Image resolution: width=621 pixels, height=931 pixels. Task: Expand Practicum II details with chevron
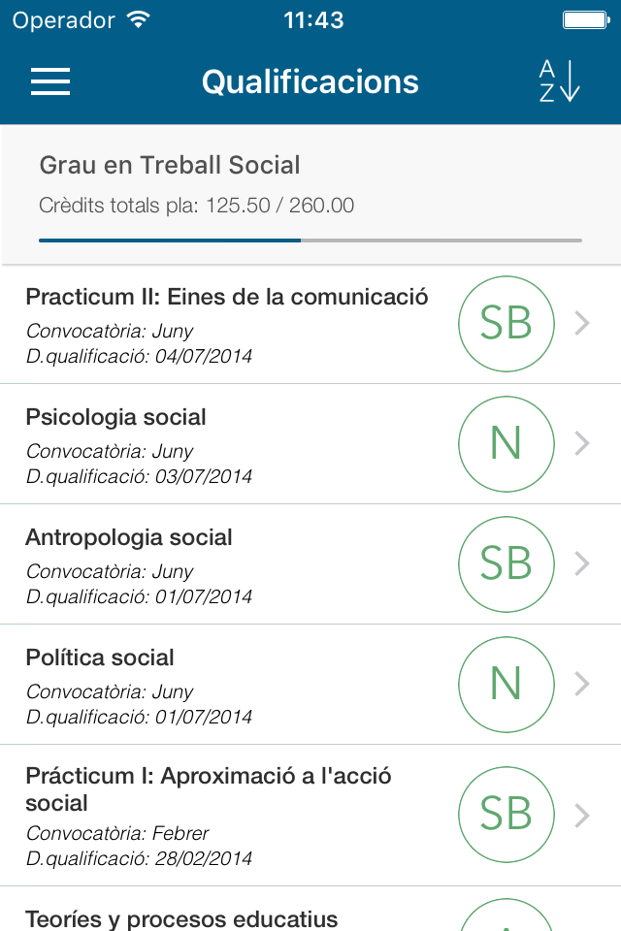click(582, 324)
